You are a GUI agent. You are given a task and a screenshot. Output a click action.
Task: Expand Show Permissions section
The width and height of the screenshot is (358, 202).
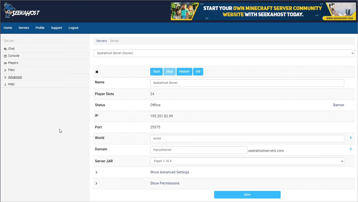97,184
